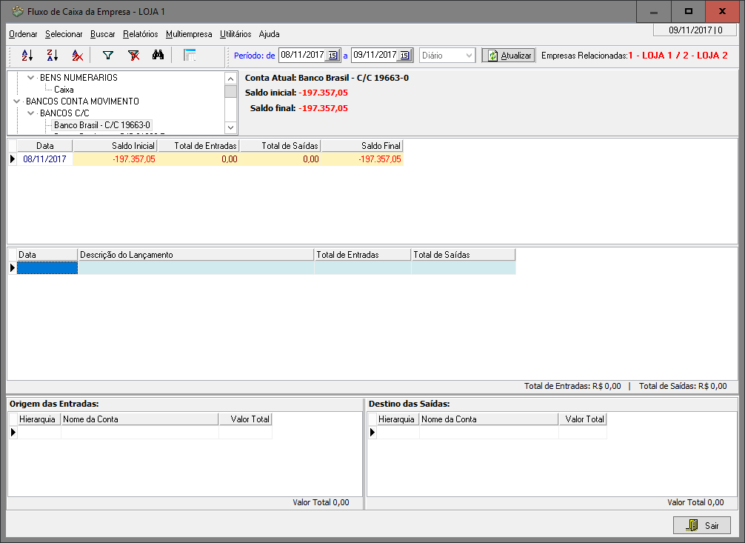Click the Saldo Final column header

tap(362, 147)
